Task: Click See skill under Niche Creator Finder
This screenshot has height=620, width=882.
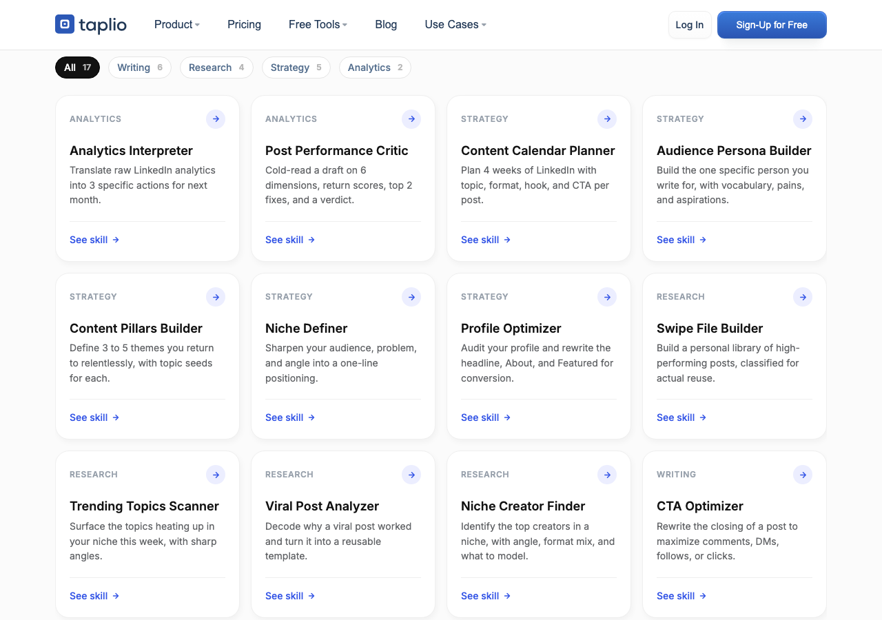Action: pos(486,596)
